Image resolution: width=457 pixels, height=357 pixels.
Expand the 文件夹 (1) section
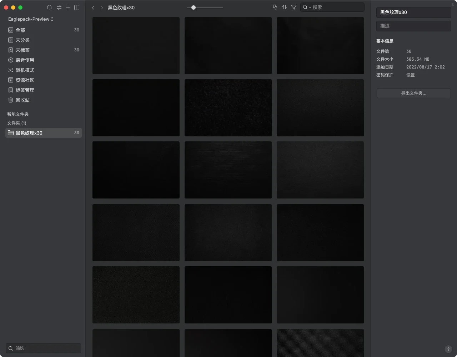pyautogui.click(x=17, y=123)
